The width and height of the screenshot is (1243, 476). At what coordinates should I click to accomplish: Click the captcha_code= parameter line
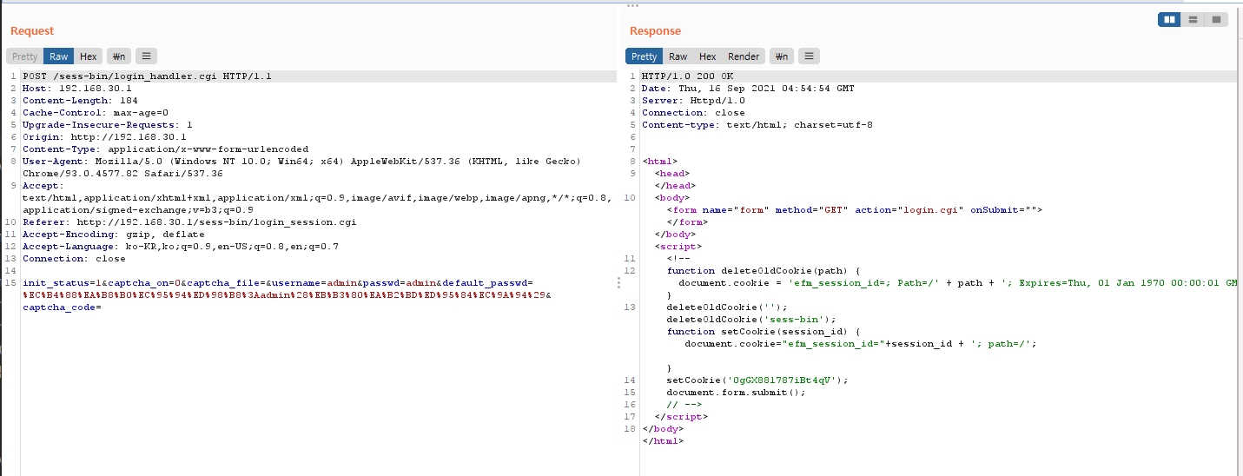tap(63, 307)
